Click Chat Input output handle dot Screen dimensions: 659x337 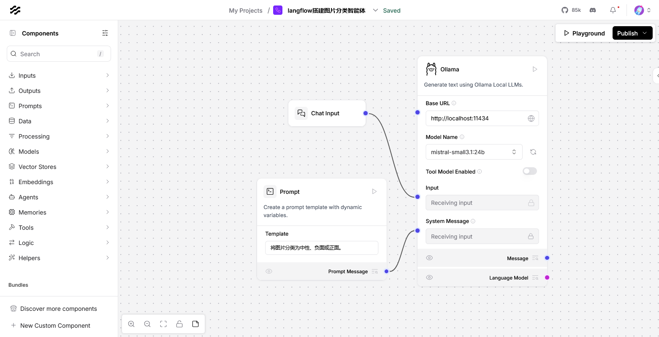pos(366,113)
